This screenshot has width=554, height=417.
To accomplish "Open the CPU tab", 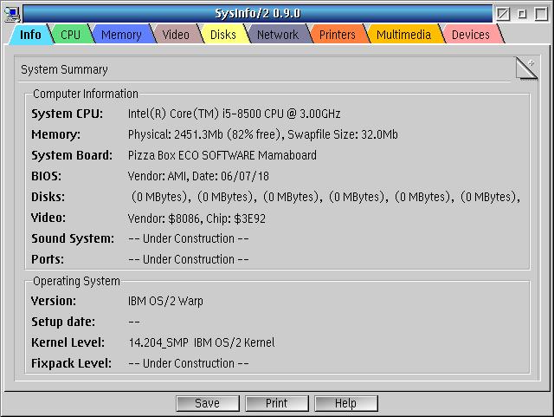I will [70, 35].
